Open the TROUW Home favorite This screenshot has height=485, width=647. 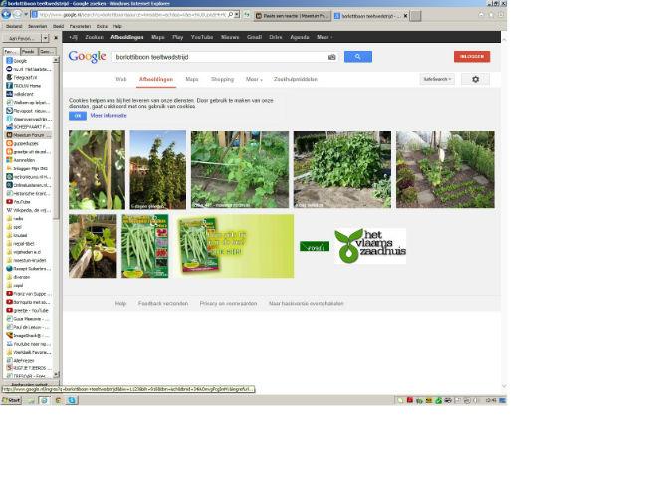click(27, 86)
